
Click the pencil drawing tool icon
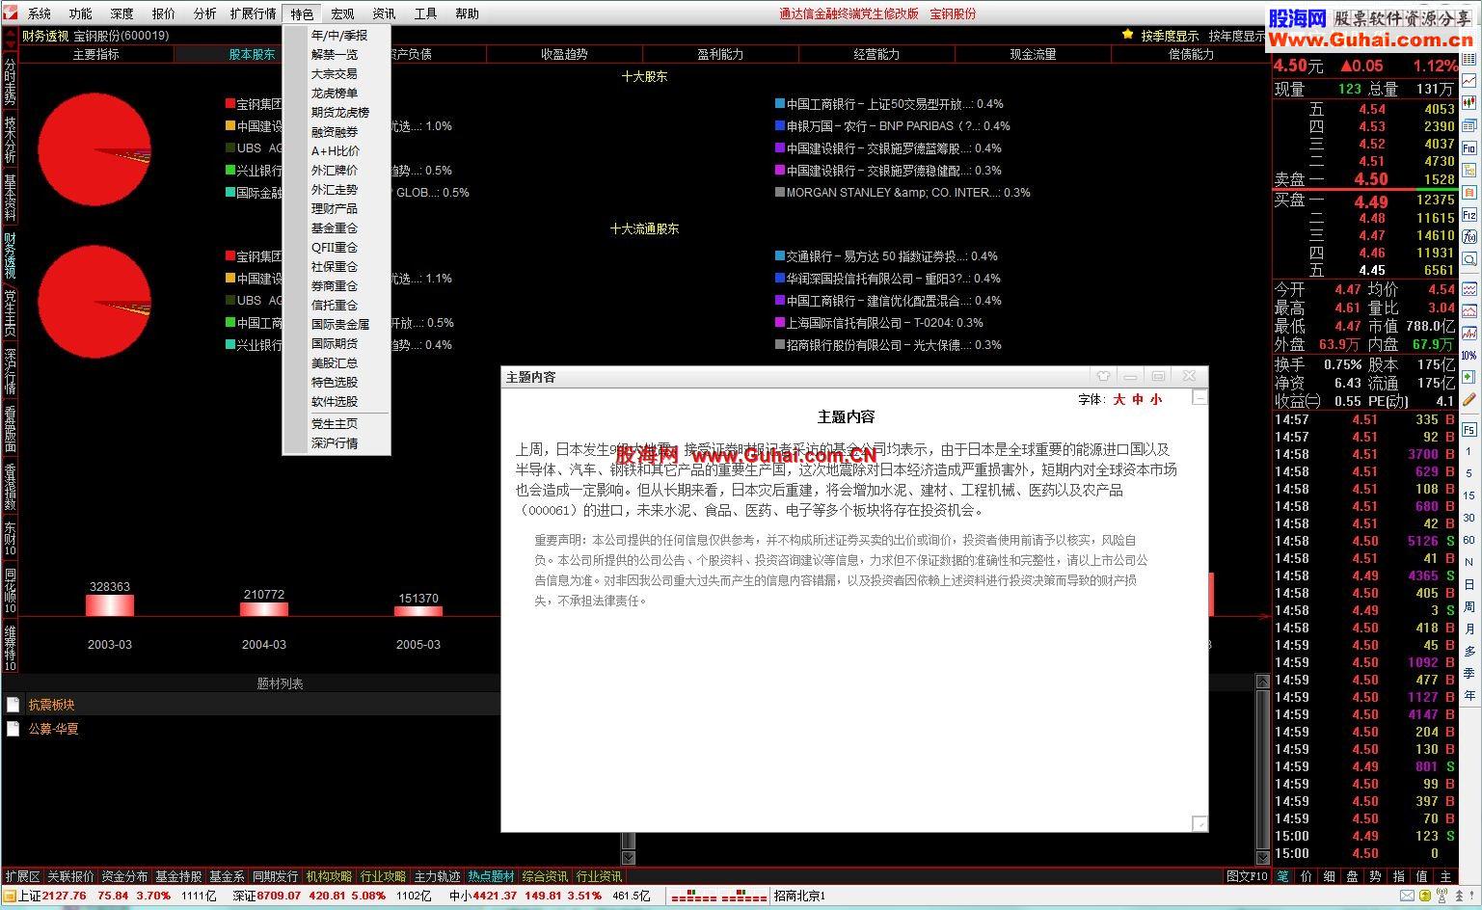click(x=1469, y=399)
